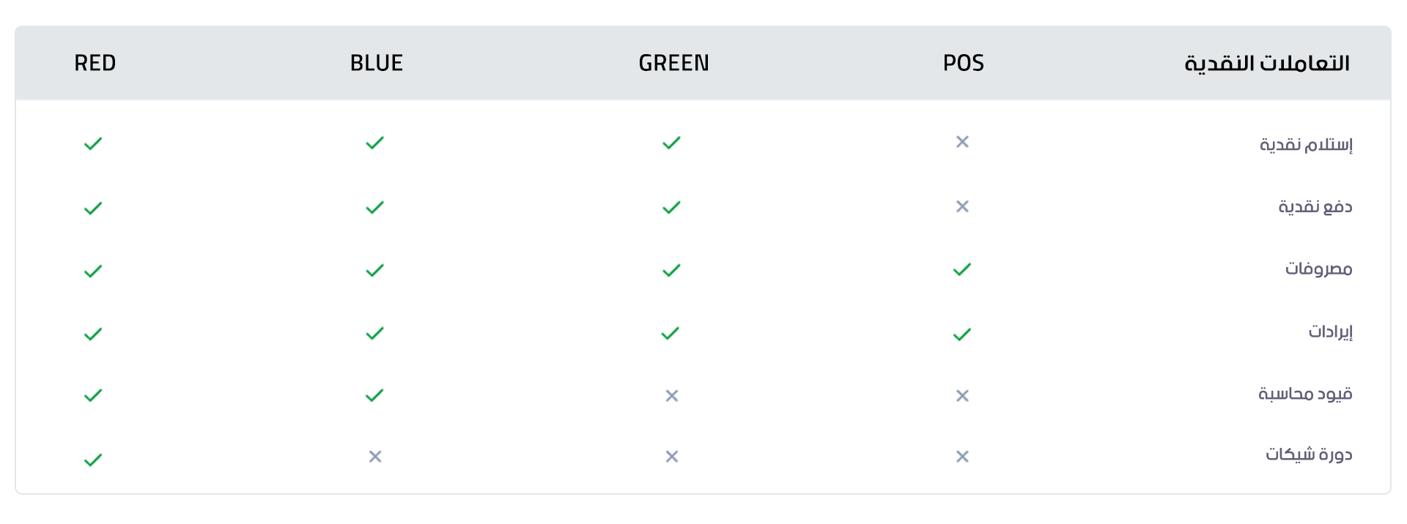Click the BLUE checkmark for دفع نقدية
The height and width of the screenshot is (524, 1407).
pyautogui.click(x=374, y=208)
